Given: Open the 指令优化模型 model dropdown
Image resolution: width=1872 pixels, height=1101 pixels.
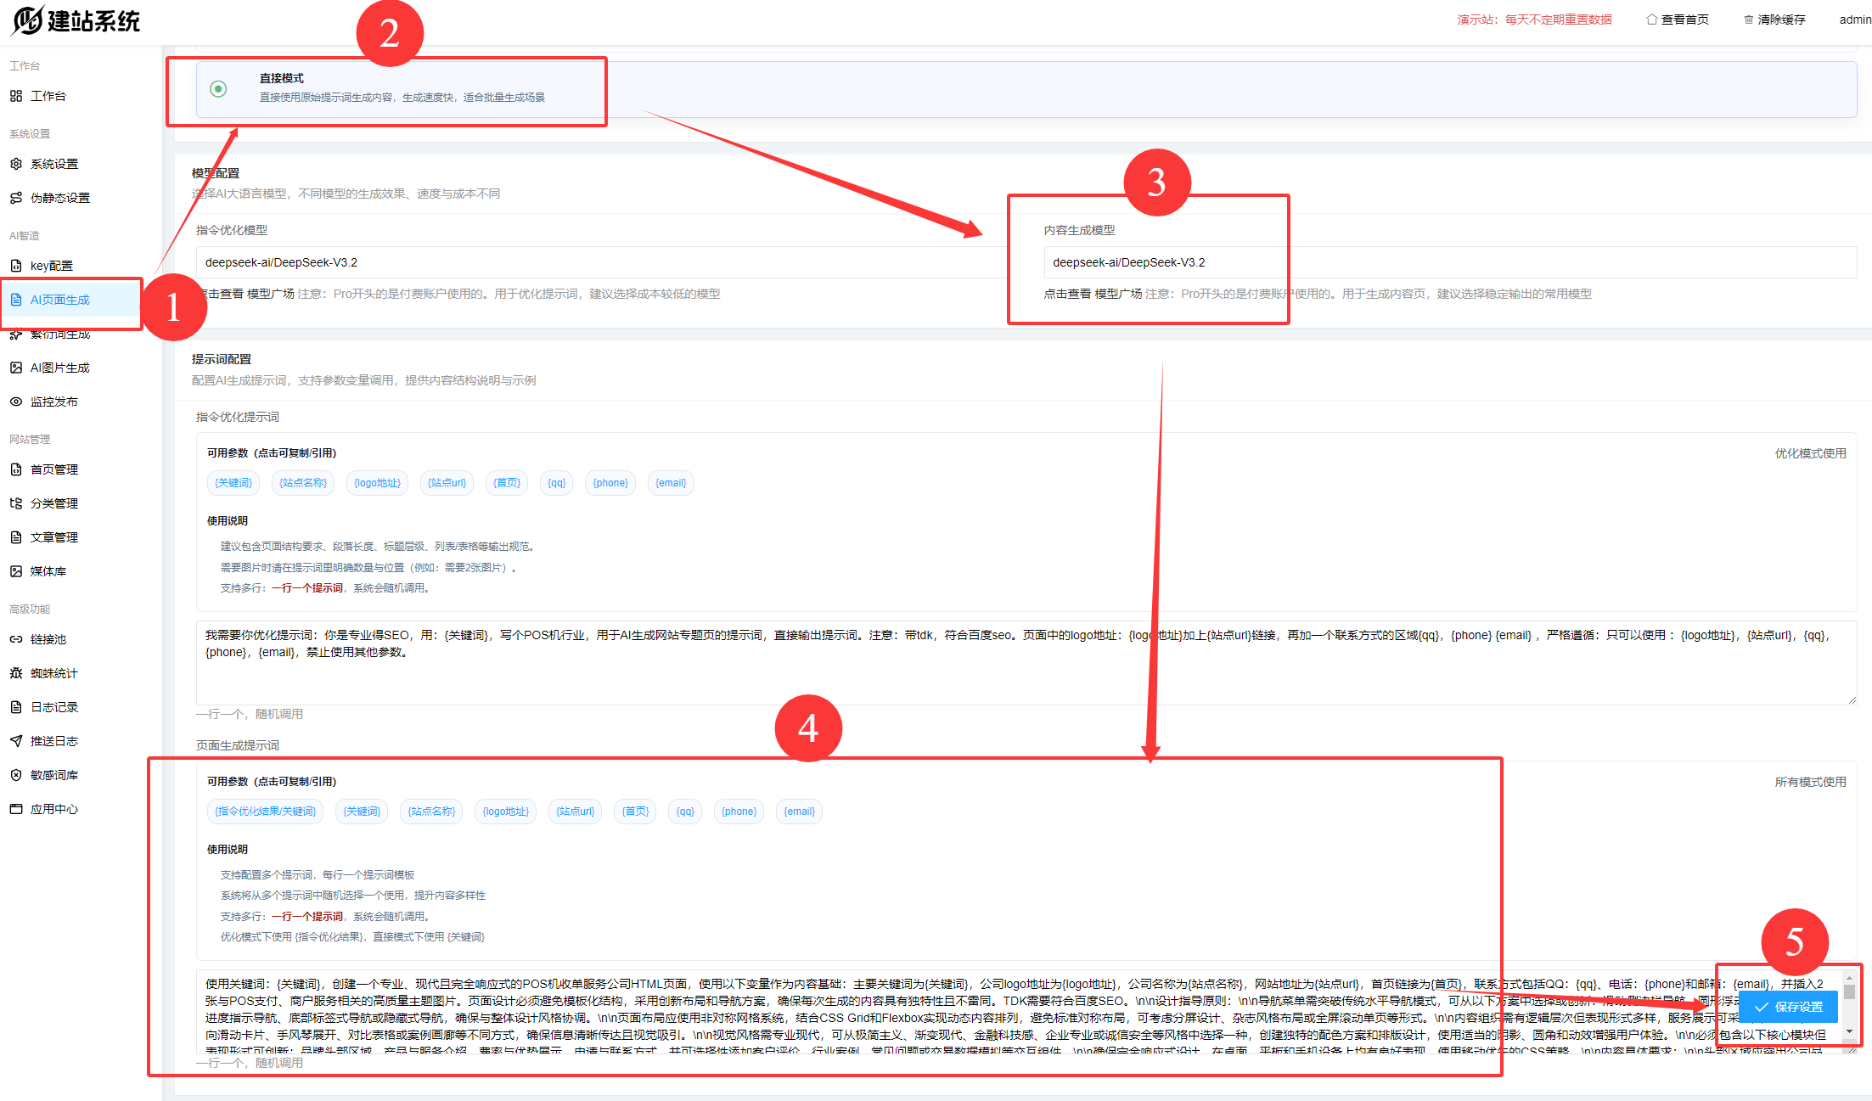Looking at the screenshot, I should pos(594,262).
